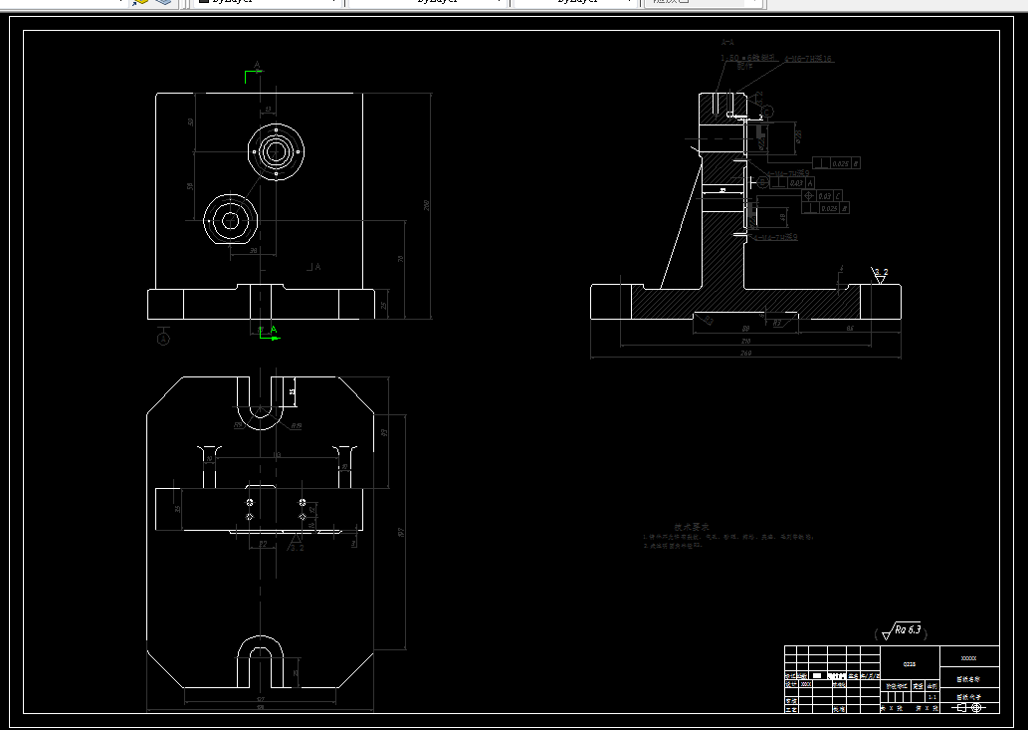This screenshot has width=1028, height=730.
Task: Select the '260' overall width dimension
Action: [x=745, y=354]
